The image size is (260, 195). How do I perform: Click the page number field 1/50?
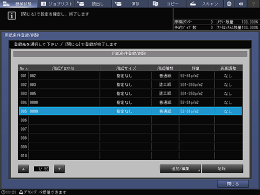(41, 169)
